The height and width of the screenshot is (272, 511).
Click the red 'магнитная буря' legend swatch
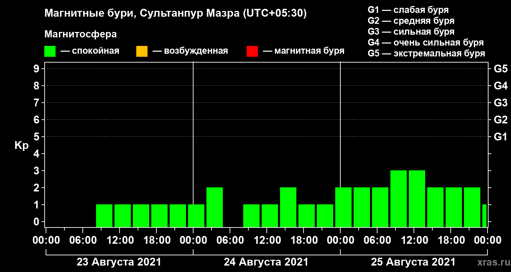pos(252,51)
